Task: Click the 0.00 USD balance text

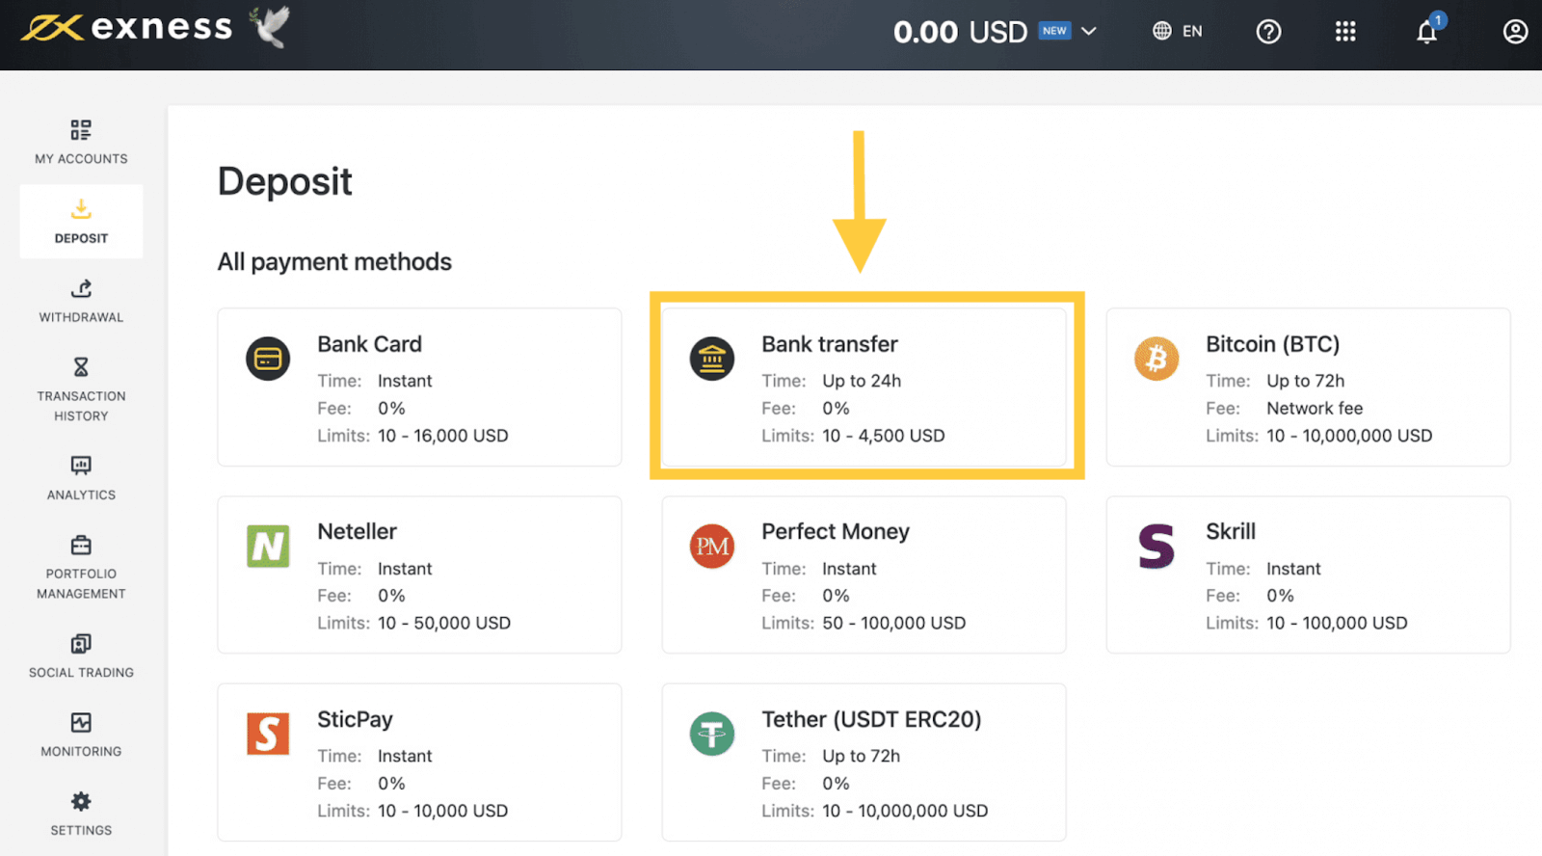Action: (961, 32)
